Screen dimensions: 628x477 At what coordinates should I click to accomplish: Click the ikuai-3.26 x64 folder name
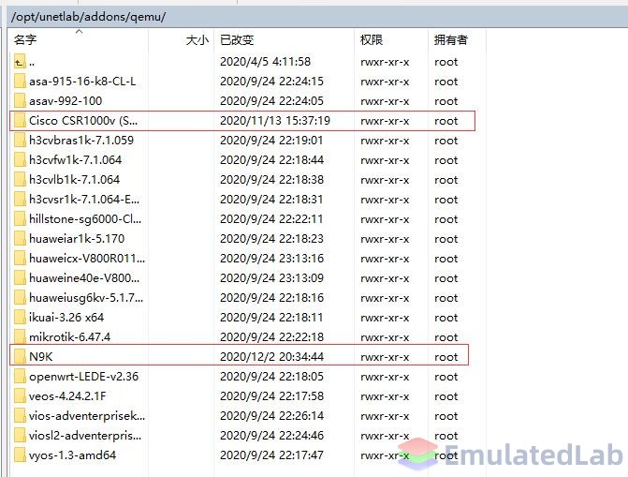[x=66, y=318]
